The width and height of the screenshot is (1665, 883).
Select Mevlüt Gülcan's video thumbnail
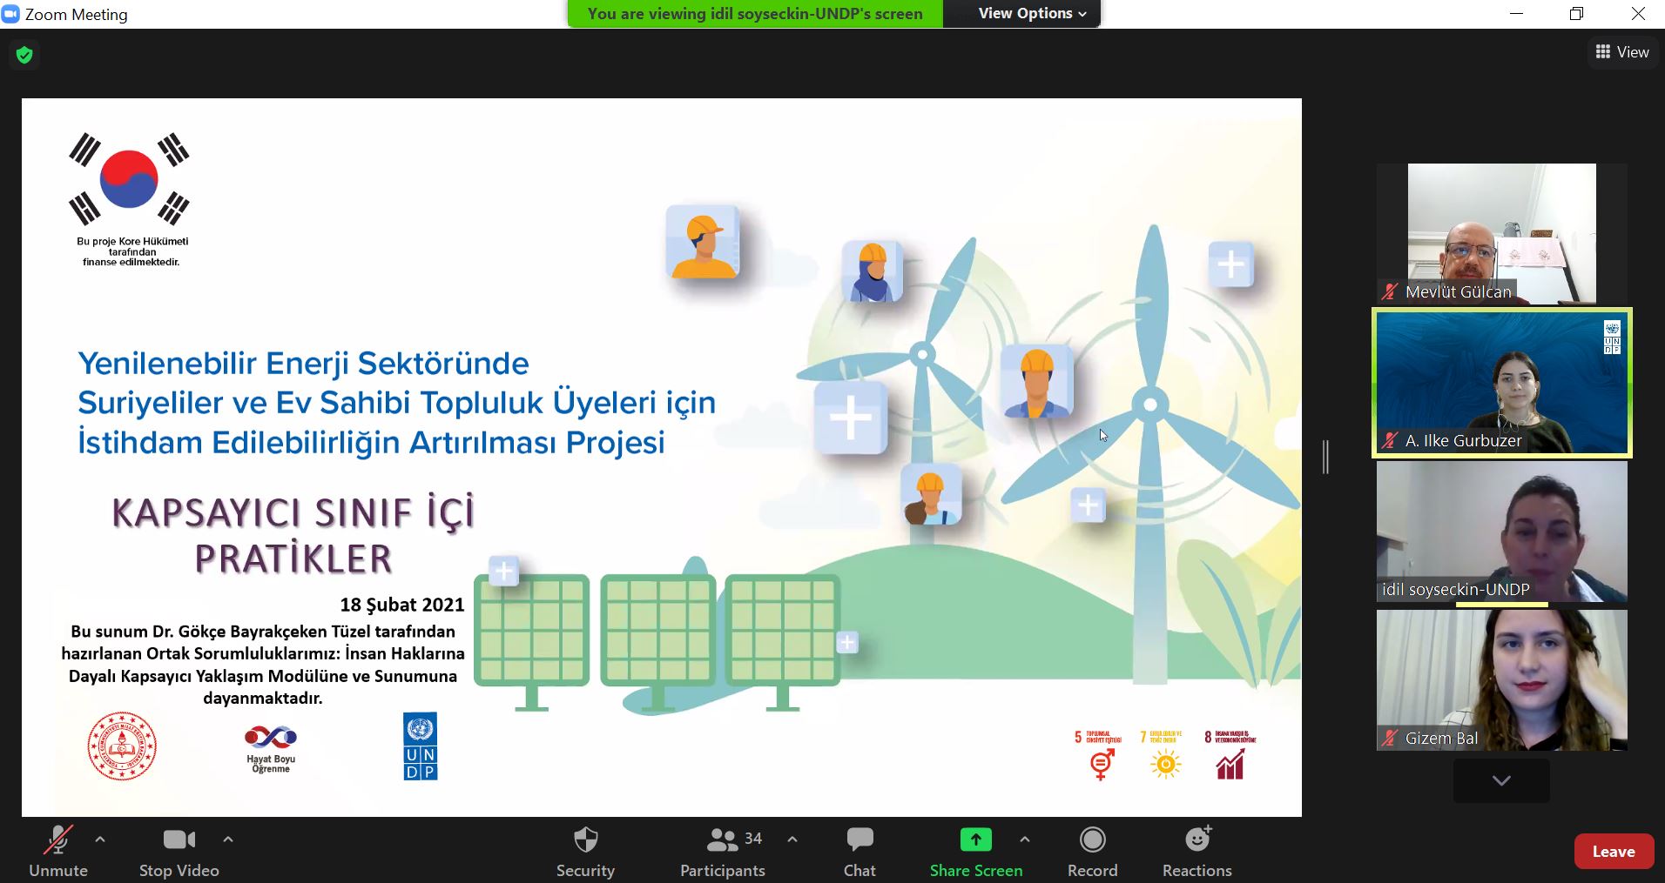[1501, 233]
